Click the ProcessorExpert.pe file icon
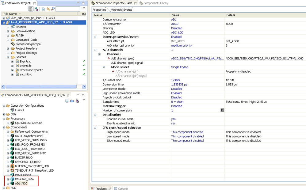This screenshot has width=306, height=190. point(13,44)
